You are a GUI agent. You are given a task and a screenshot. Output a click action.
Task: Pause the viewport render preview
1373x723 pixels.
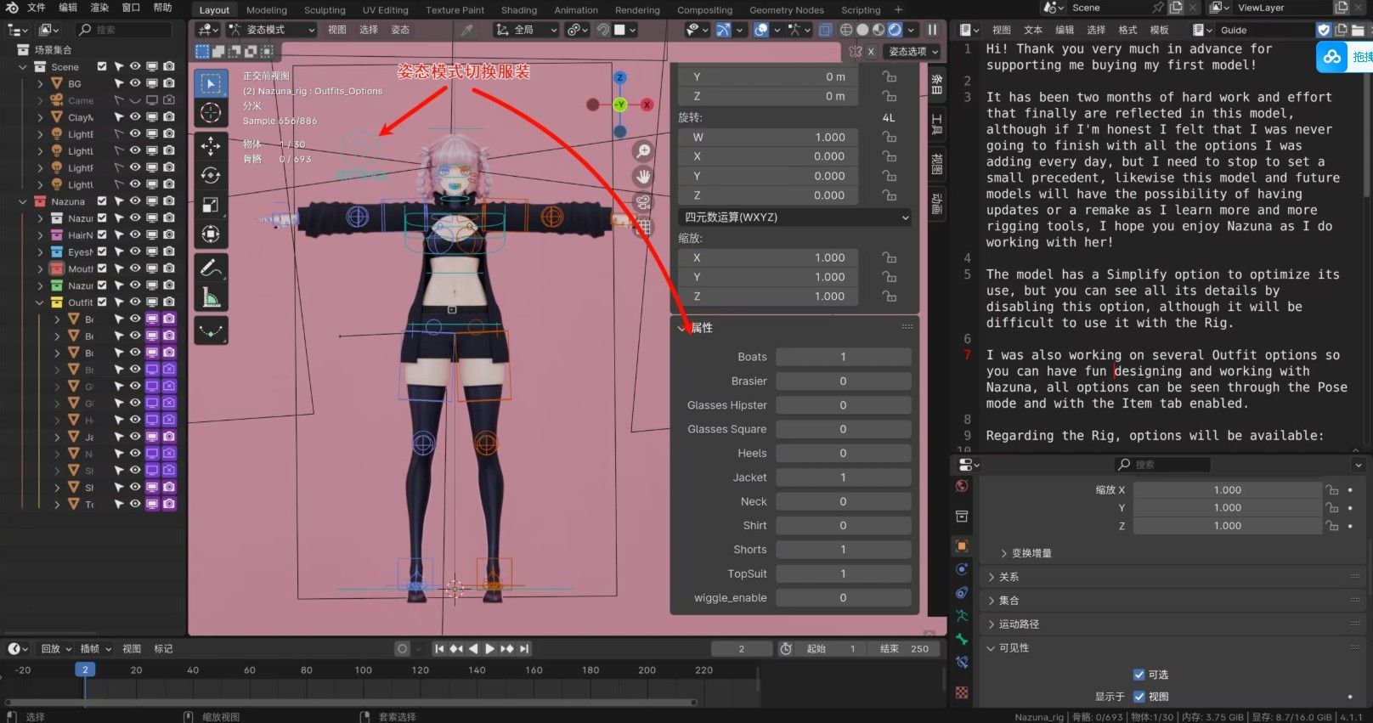click(x=932, y=30)
